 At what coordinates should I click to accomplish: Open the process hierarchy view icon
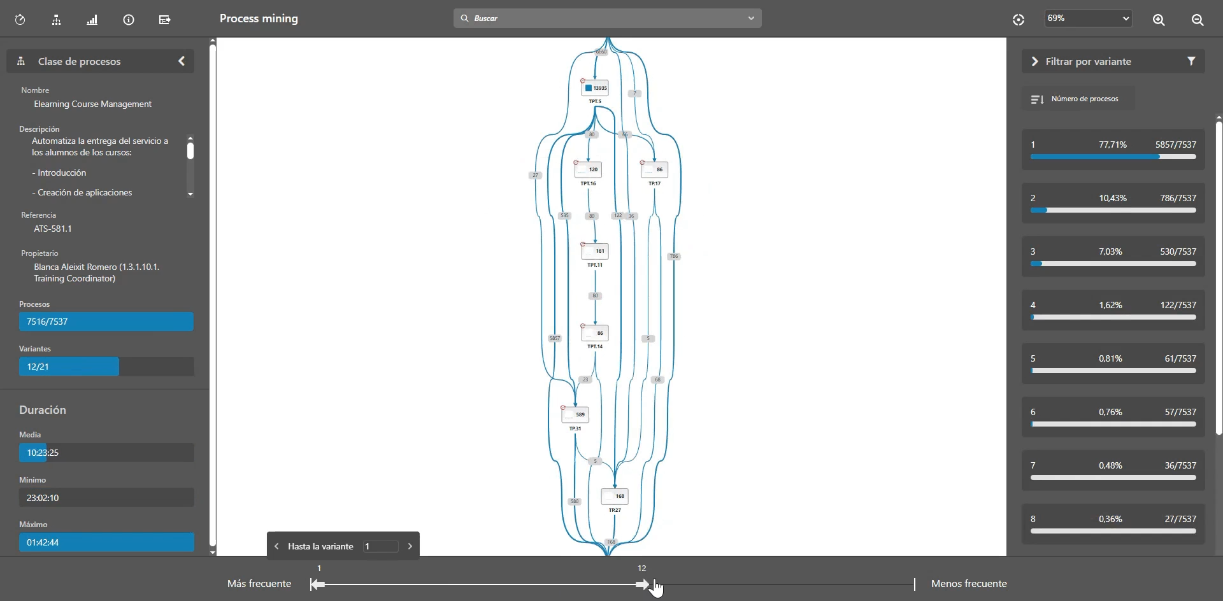point(56,20)
